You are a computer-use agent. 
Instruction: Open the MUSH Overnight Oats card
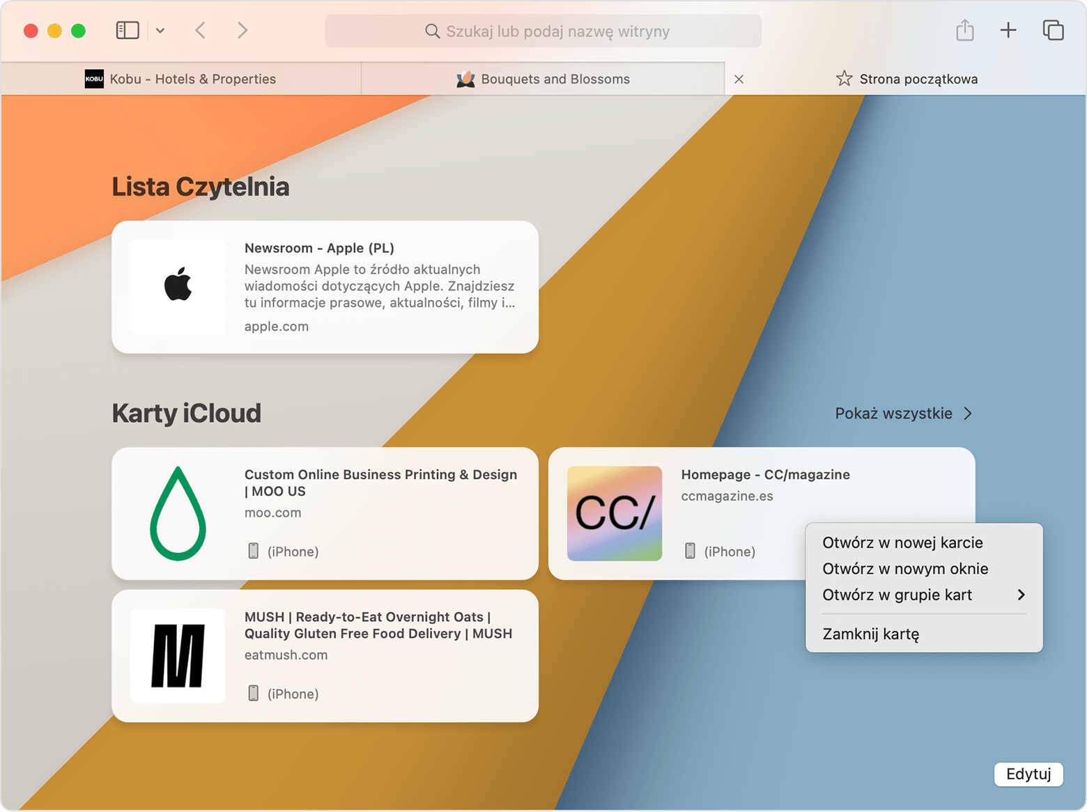[325, 656]
